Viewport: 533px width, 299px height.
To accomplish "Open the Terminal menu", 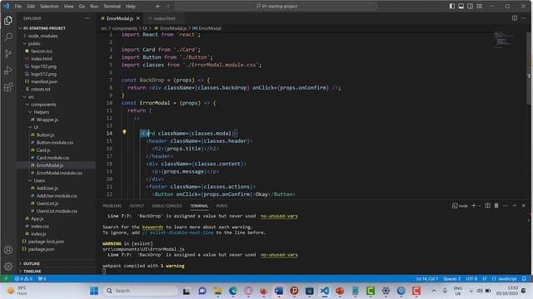I will (x=112, y=6).
